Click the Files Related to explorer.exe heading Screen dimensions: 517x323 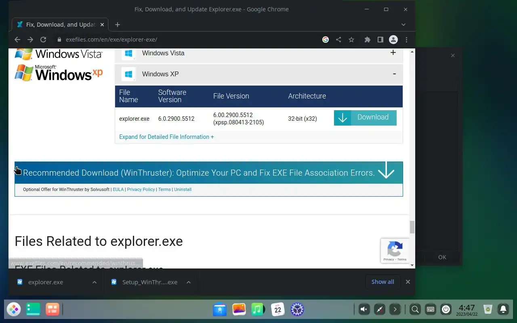click(x=99, y=241)
